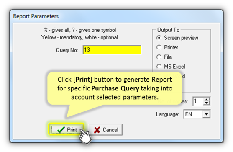
Task: Click the red X icon on Cancel
Action: point(97,130)
